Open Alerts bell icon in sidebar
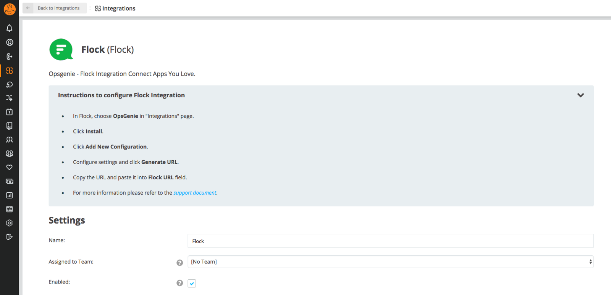The height and width of the screenshot is (295, 611). [x=10, y=28]
